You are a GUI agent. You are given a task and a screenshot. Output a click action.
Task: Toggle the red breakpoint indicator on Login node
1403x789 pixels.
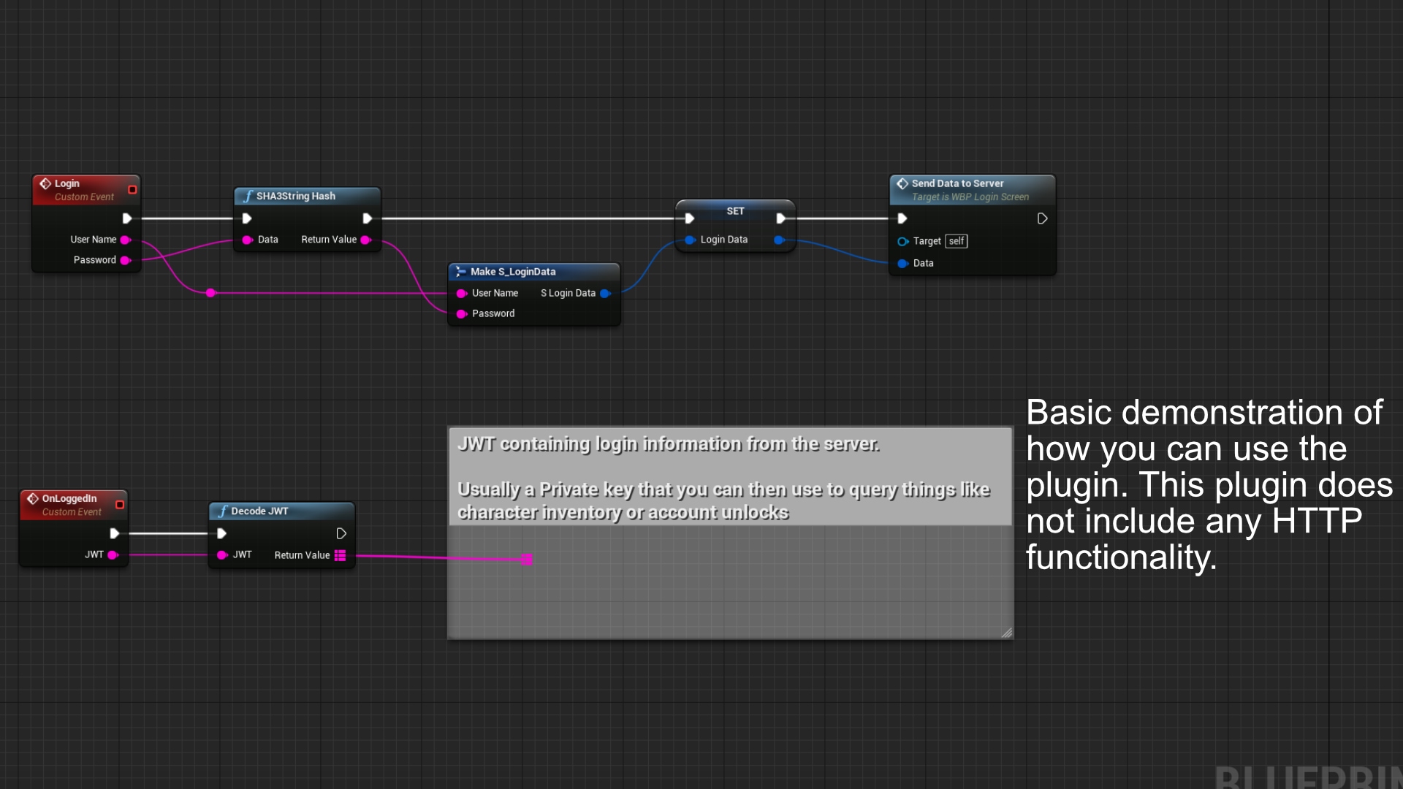tap(132, 189)
